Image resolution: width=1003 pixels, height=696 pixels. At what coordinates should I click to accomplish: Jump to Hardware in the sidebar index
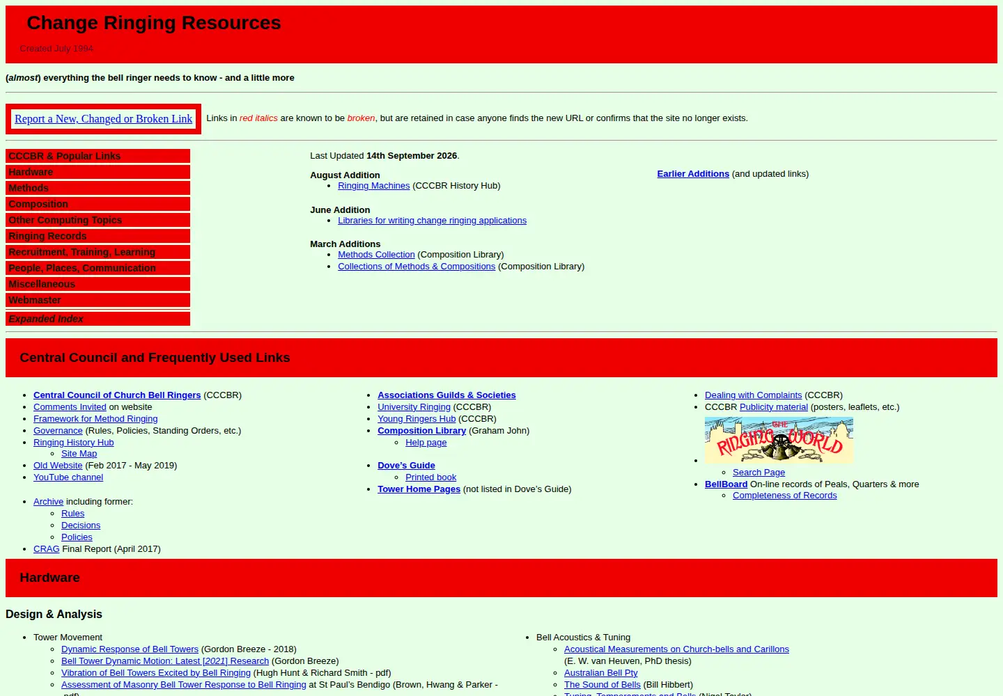click(x=98, y=172)
